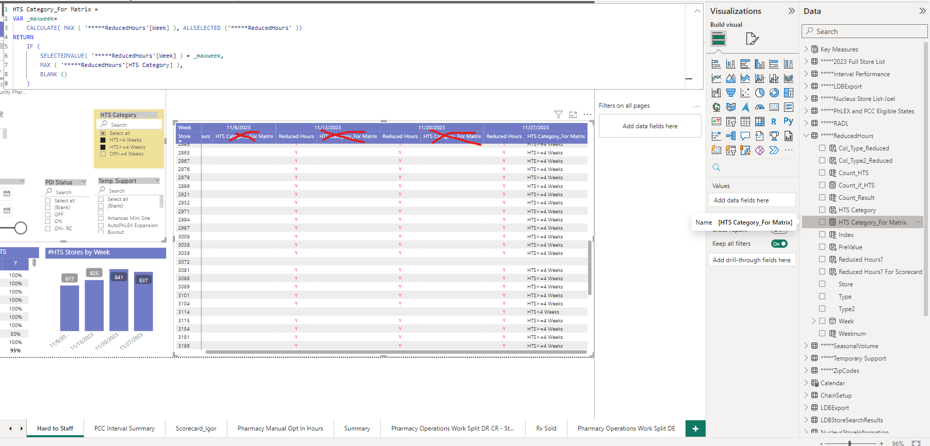Check the Col_Type_Reduced field box

pos(822,148)
